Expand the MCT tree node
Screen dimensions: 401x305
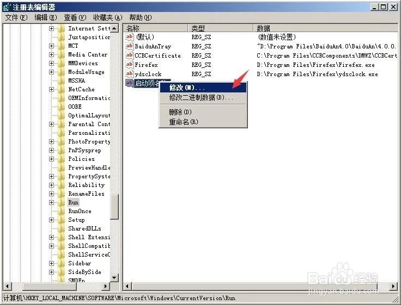51,46
